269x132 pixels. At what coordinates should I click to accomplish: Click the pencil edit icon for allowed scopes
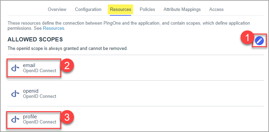point(259,41)
